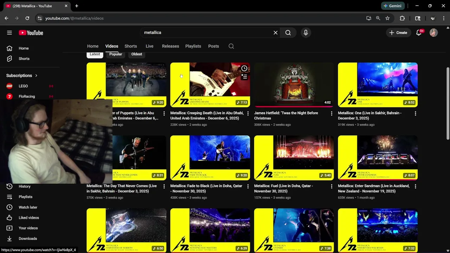
Task: Open Fuel Live in Doha title link
Action: click(284, 189)
